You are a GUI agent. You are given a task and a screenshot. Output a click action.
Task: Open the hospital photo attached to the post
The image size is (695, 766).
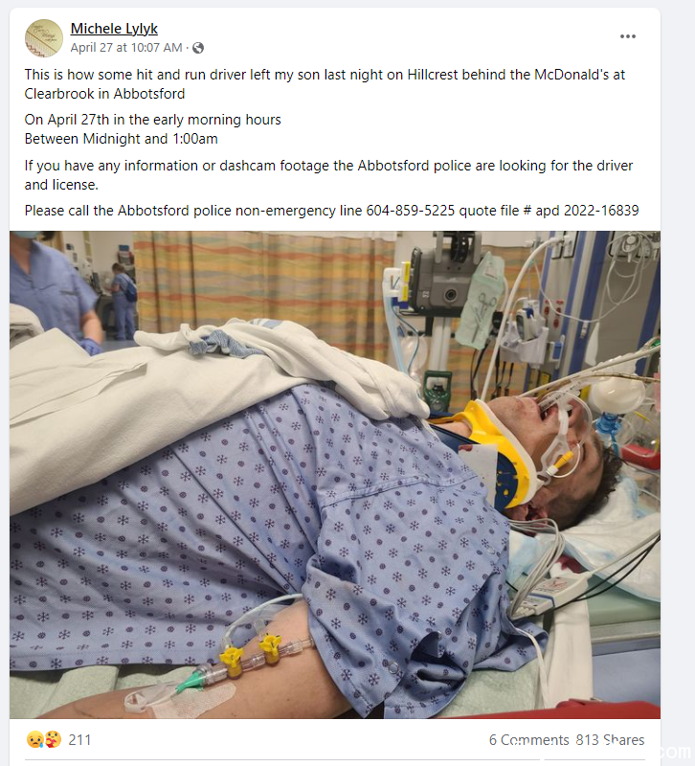pyautogui.click(x=335, y=474)
